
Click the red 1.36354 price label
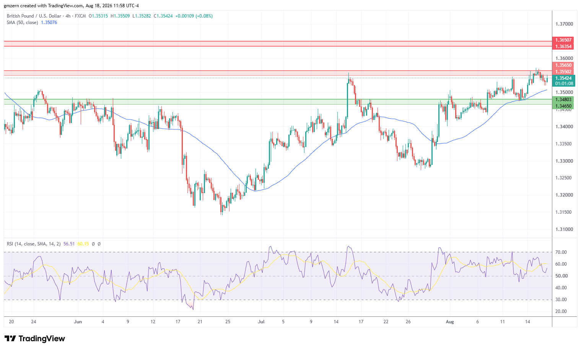563,47
